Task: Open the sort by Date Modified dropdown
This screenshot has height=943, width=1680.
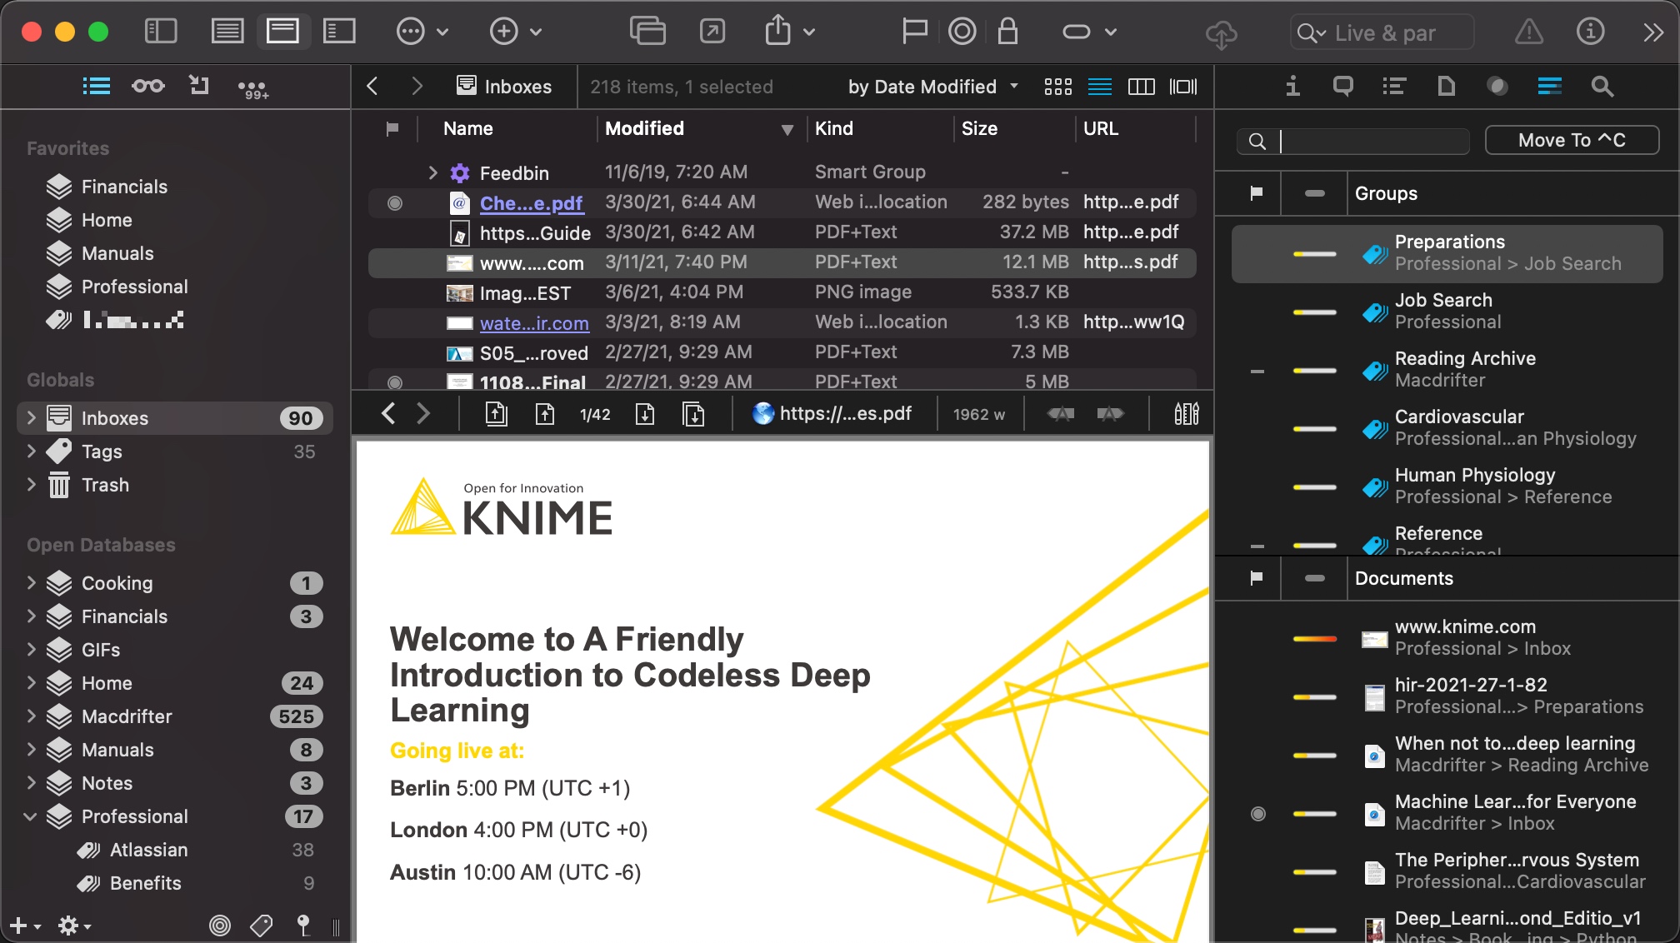Action: 932,87
